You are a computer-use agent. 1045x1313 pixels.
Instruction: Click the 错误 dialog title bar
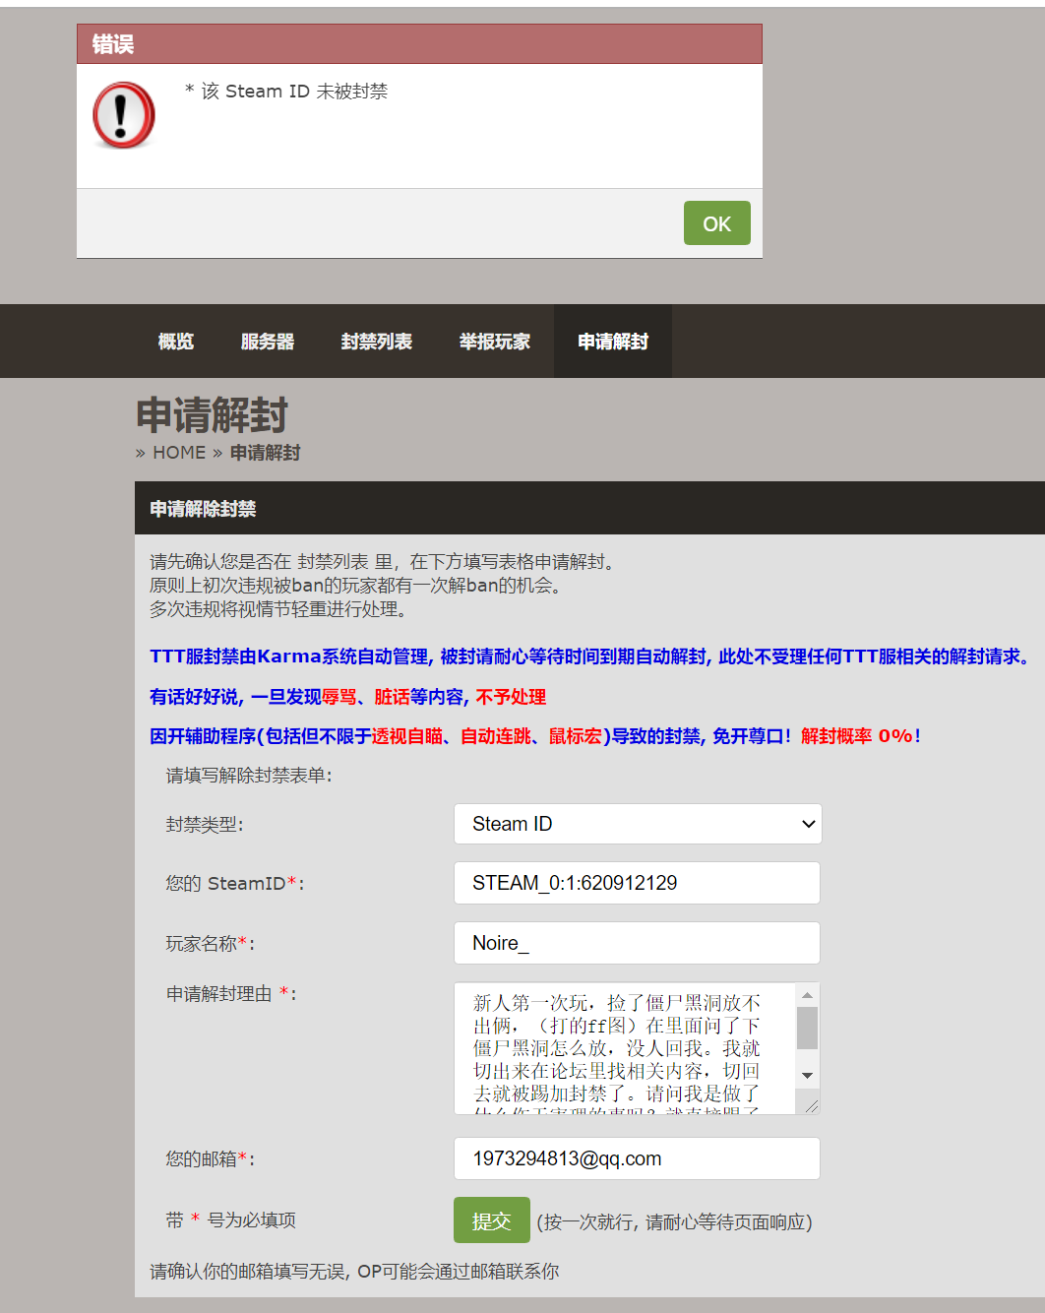tap(419, 44)
